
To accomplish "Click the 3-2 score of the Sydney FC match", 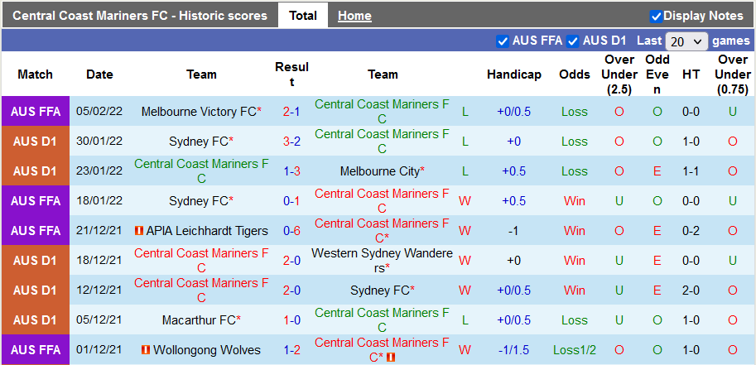I will [x=291, y=142].
